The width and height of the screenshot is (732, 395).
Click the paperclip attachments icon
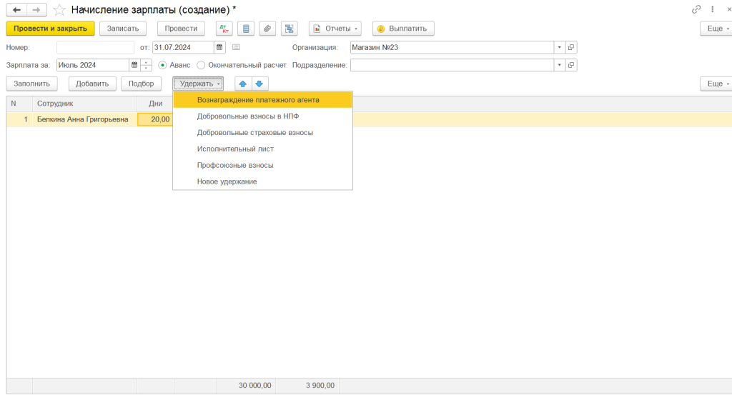tap(267, 29)
